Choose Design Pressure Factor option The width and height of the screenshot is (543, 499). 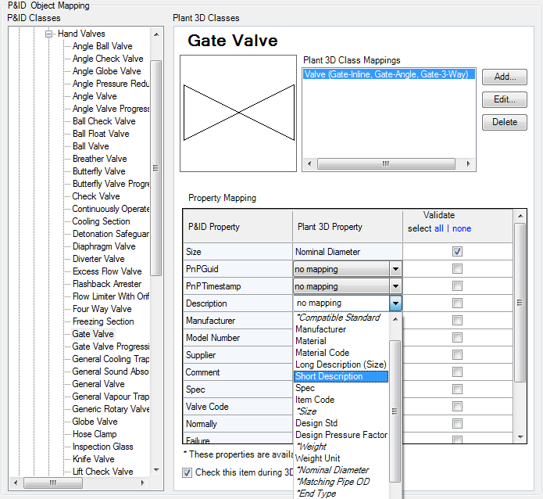[x=341, y=435]
